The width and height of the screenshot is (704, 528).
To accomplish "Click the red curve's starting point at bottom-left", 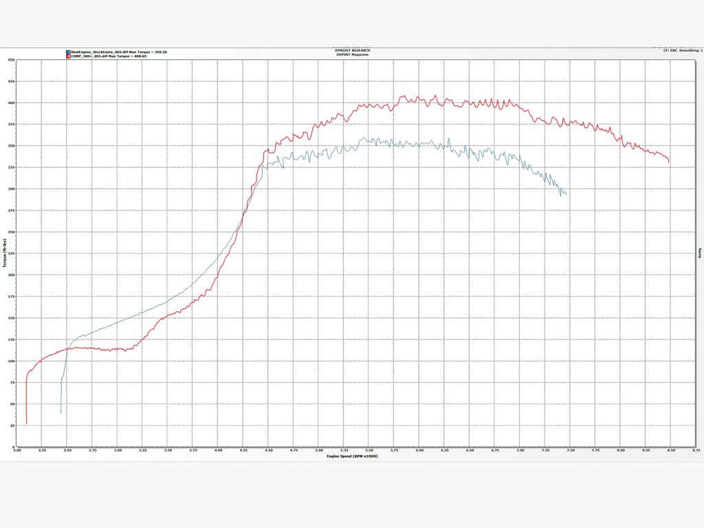I will 26,423.
